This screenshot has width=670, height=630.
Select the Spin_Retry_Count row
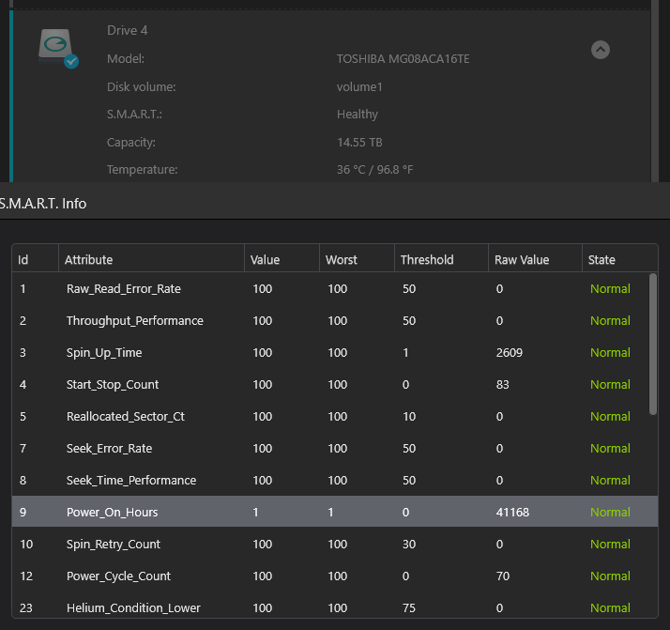[335, 545]
